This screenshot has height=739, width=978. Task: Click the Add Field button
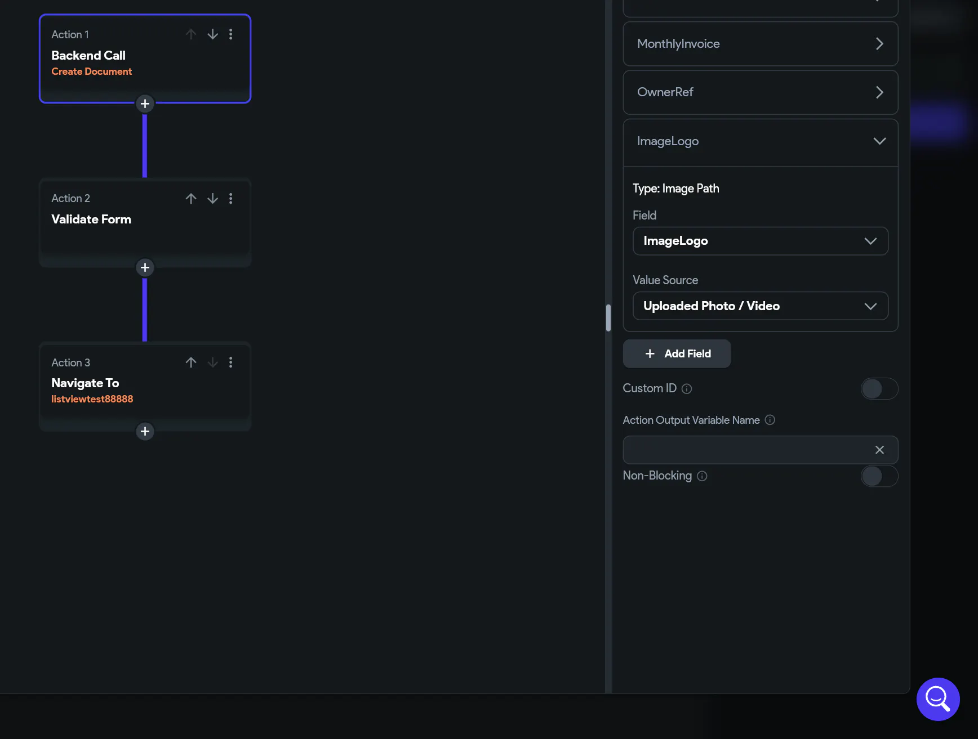677,353
